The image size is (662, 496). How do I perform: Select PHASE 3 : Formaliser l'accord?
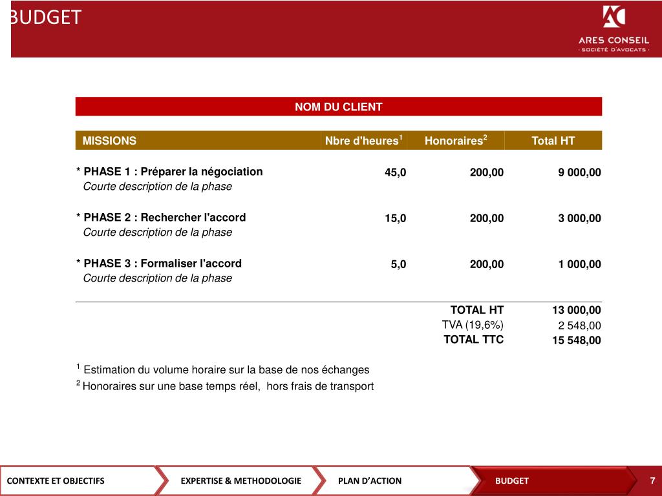tap(159, 263)
